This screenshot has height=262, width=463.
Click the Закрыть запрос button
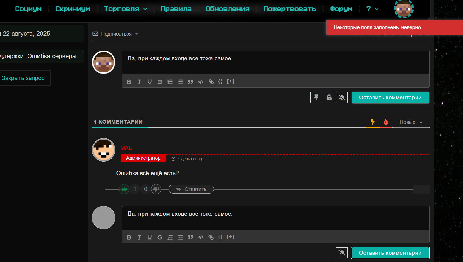pyautogui.click(x=23, y=78)
